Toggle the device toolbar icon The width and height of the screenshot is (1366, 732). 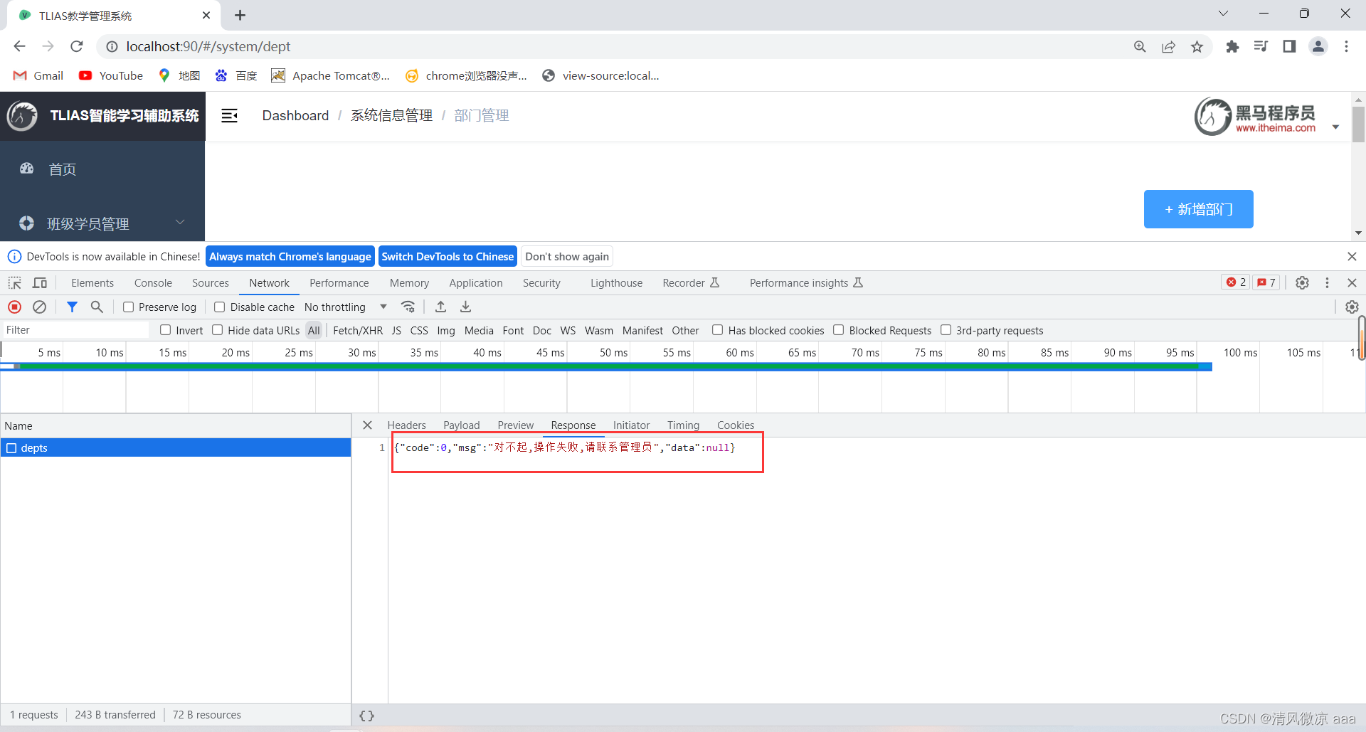(40, 283)
